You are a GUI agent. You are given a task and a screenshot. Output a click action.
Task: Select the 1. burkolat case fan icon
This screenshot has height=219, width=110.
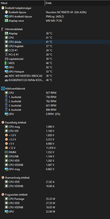coord(6,97)
